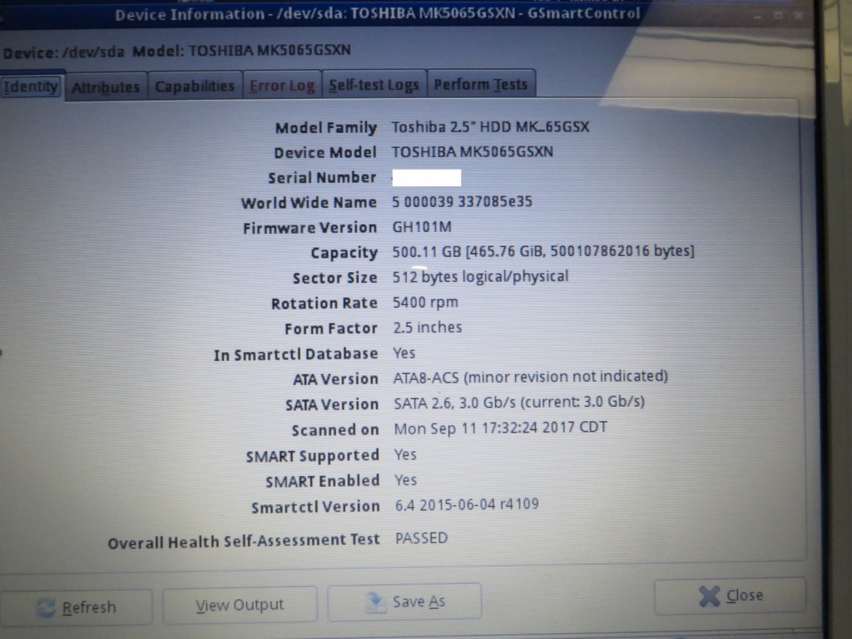
Task: Select sector size value 512 bytes logical/physical
Action: pos(480,276)
